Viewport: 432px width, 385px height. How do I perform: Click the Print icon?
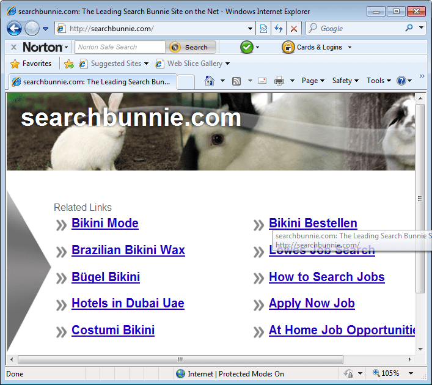coord(279,81)
